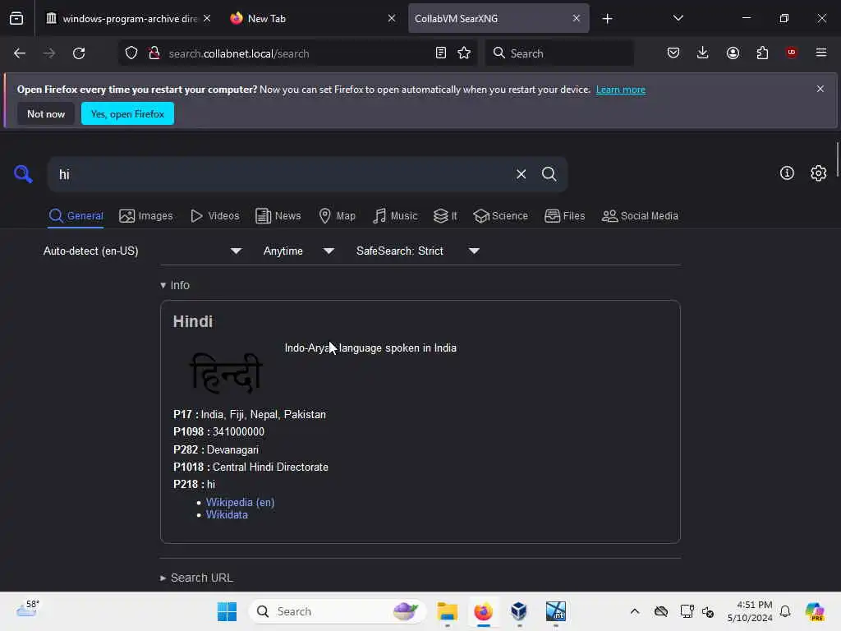Select the Music search category

[x=395, y=216]
